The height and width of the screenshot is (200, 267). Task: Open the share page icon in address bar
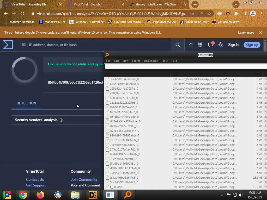[201, 14]
